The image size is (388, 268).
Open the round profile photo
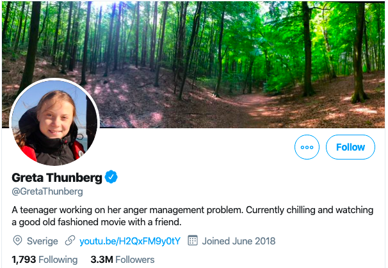(54, 123)
